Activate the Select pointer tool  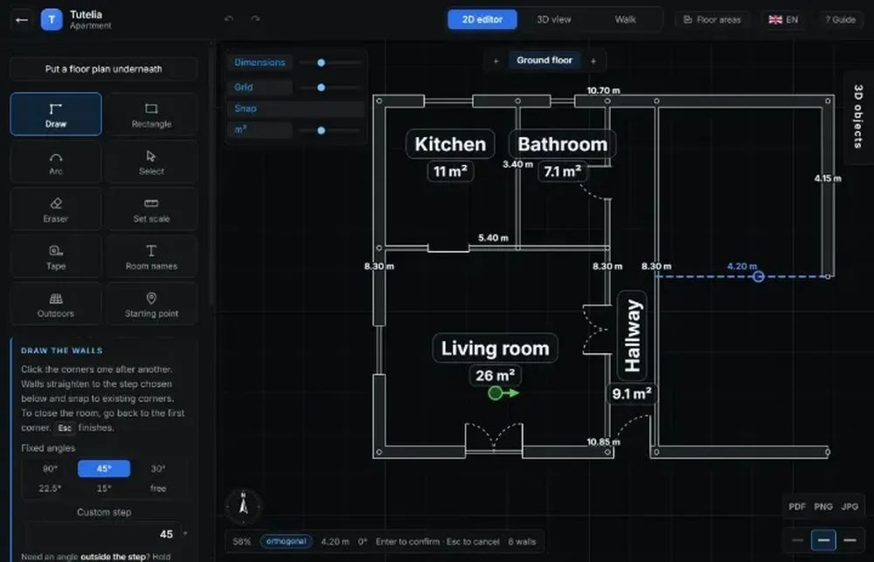tap(151, 163)
